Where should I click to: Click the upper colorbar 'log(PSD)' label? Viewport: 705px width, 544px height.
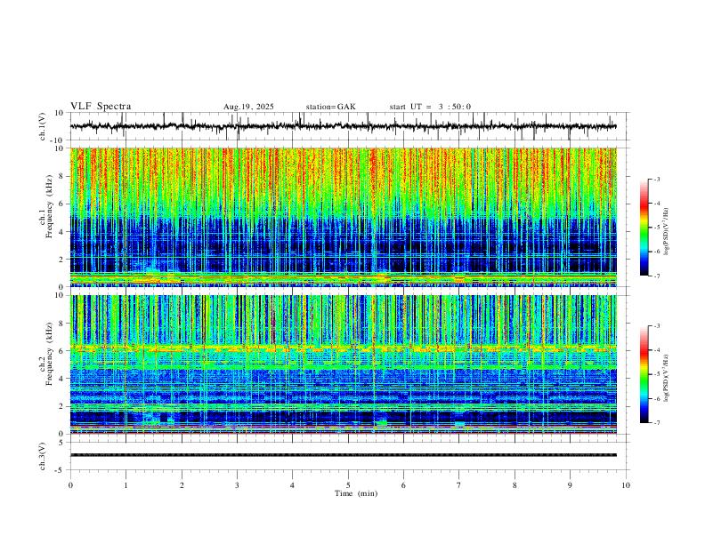tap(667, 232)
